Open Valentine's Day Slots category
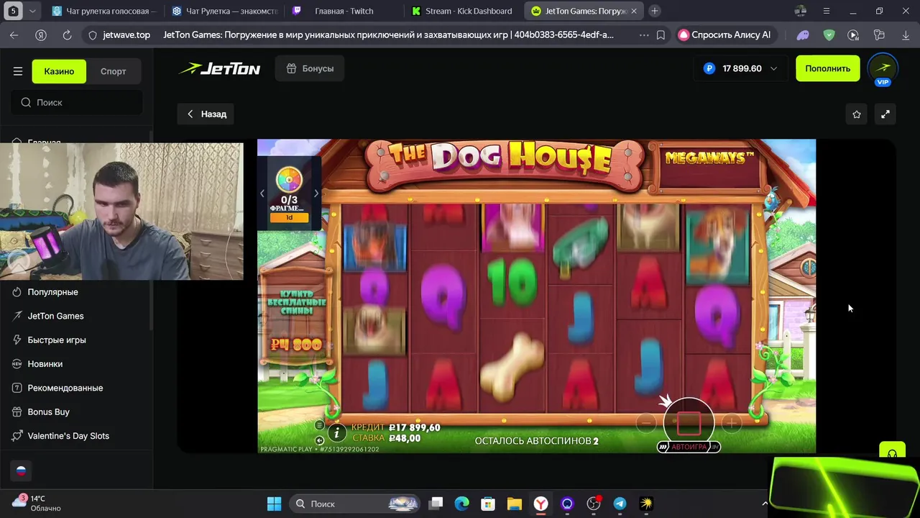Viewport: 920px width, 518px height. point(68,436)
